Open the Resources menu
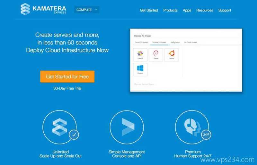This screenshot has height=165, width=257. point(205,10)
